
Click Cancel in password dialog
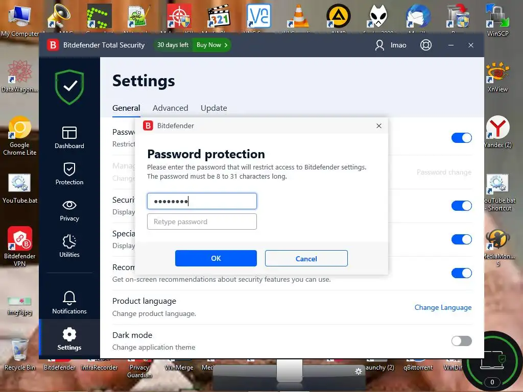pyautogui.click(x=306, y=258)
